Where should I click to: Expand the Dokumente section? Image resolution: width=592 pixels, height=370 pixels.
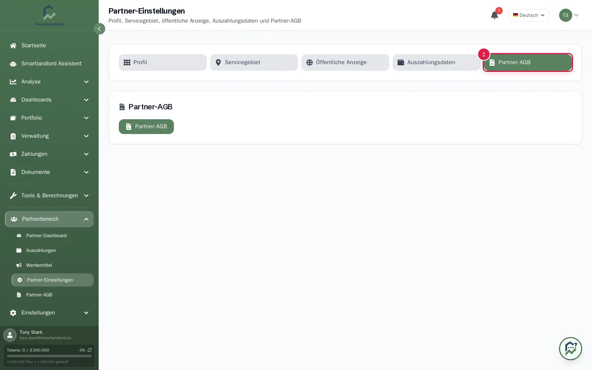point(49,172)
